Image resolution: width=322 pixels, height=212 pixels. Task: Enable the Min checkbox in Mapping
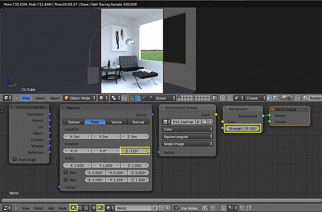[65, 172]
